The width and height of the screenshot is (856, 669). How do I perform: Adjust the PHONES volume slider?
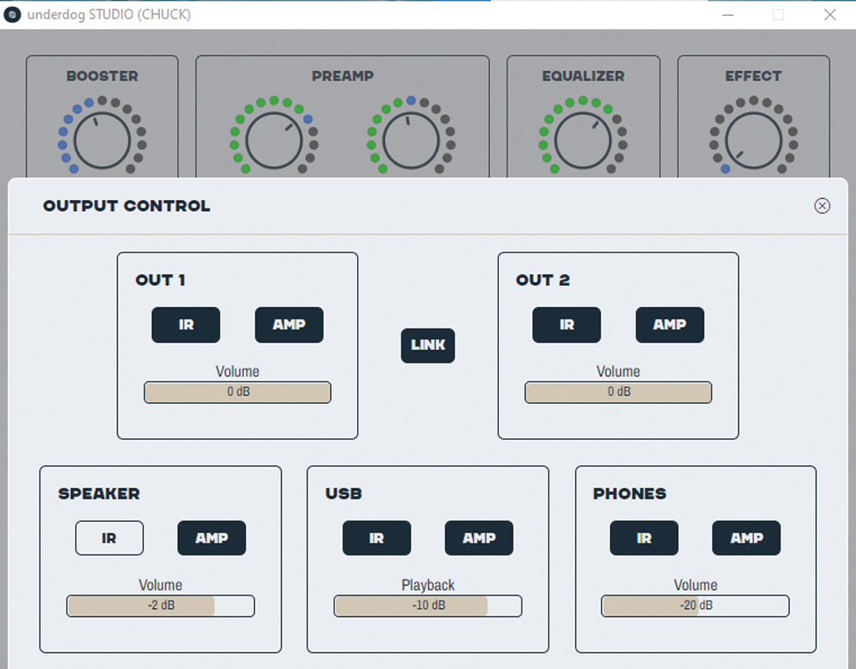pyautogui.click(x=695, y=605)
